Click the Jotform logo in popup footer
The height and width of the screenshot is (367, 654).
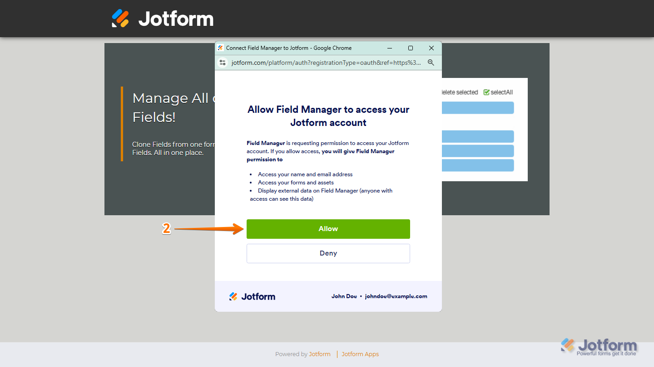253,296
